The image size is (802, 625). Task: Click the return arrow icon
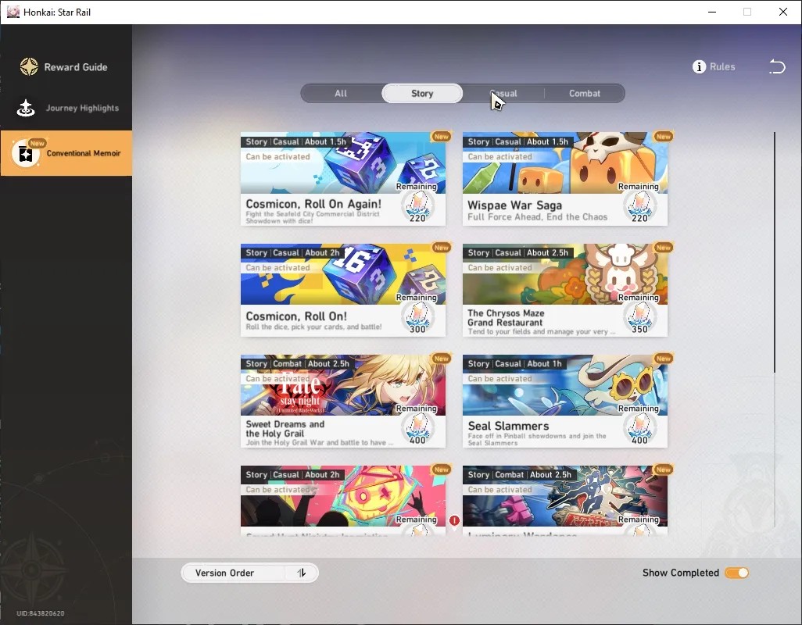777,66
